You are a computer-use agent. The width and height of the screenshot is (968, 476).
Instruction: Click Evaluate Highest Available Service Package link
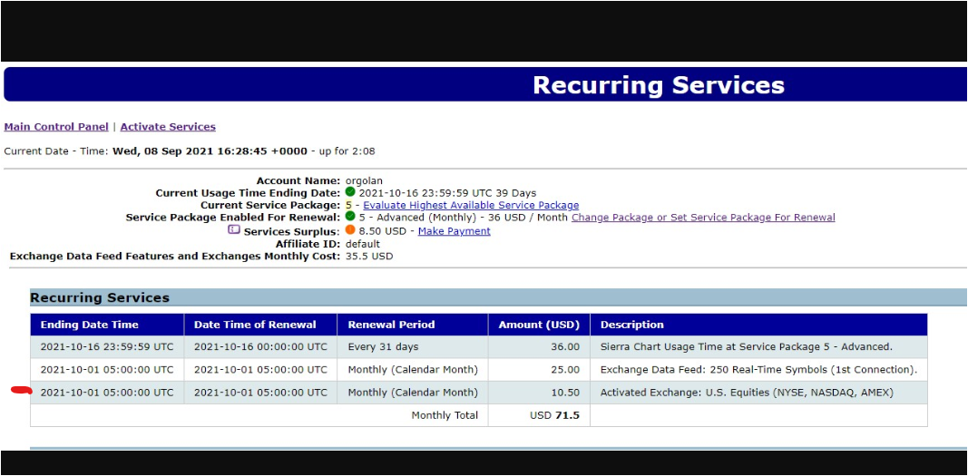[471, 205]
